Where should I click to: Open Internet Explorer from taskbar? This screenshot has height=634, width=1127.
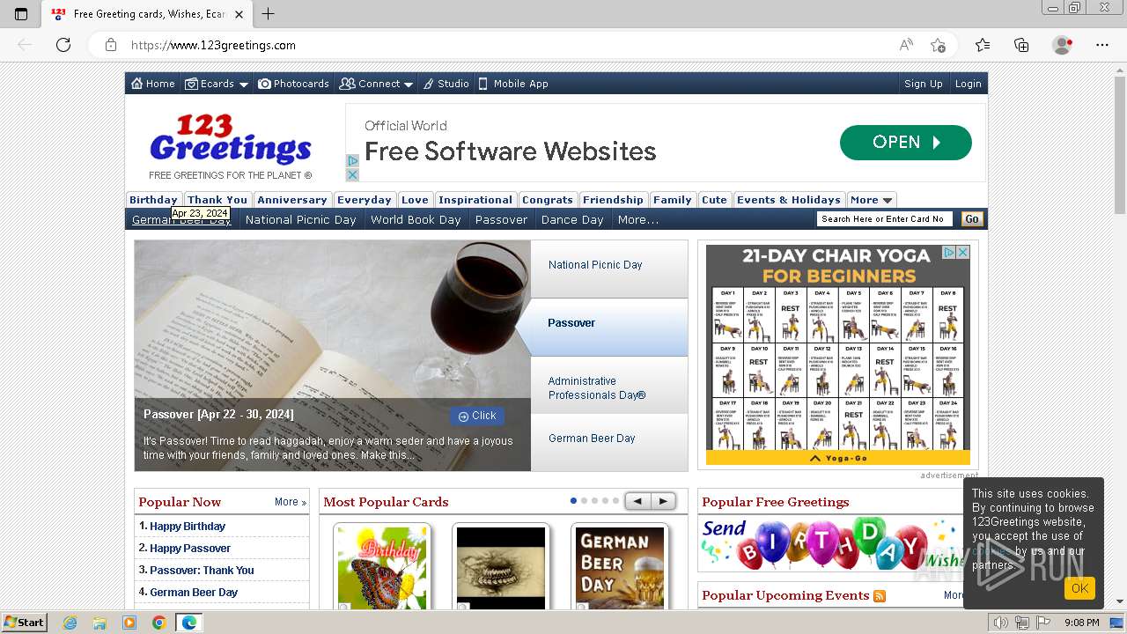coord(70,623)
